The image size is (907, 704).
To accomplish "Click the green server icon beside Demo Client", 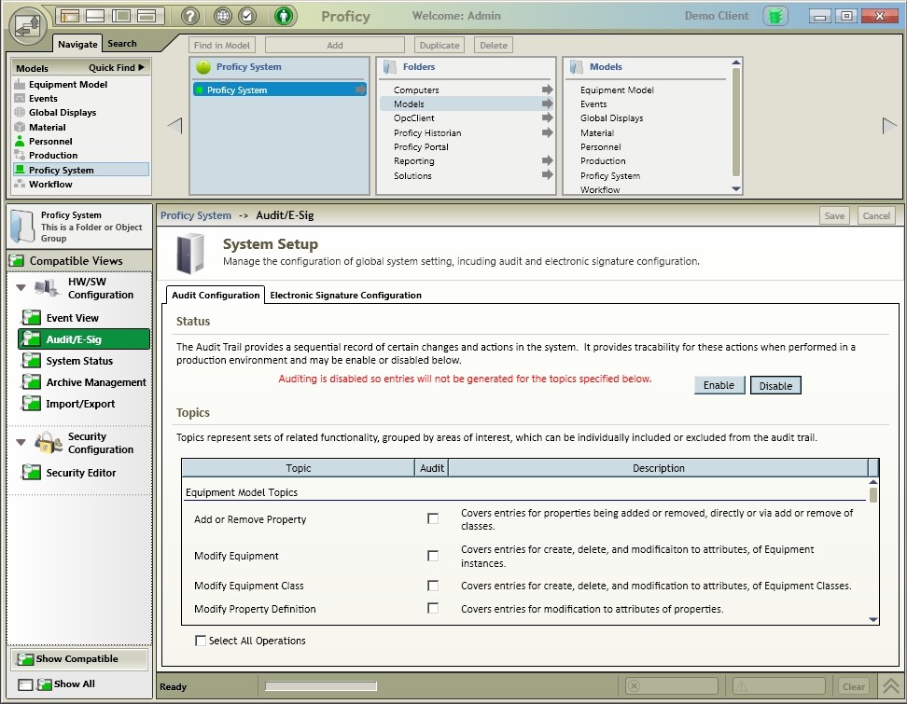I will 775,16.
